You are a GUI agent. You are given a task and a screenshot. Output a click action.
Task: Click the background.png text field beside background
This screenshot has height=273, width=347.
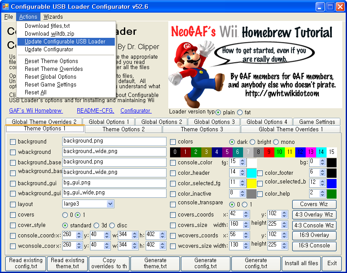pos(114,141)
